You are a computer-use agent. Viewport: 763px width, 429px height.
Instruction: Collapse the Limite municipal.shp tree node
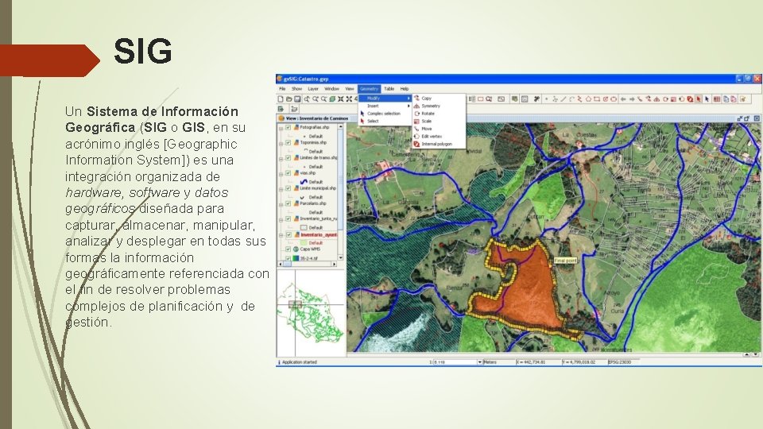click(281, 189)
